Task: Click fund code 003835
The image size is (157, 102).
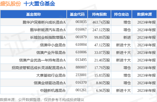Action: pos(81,22)
